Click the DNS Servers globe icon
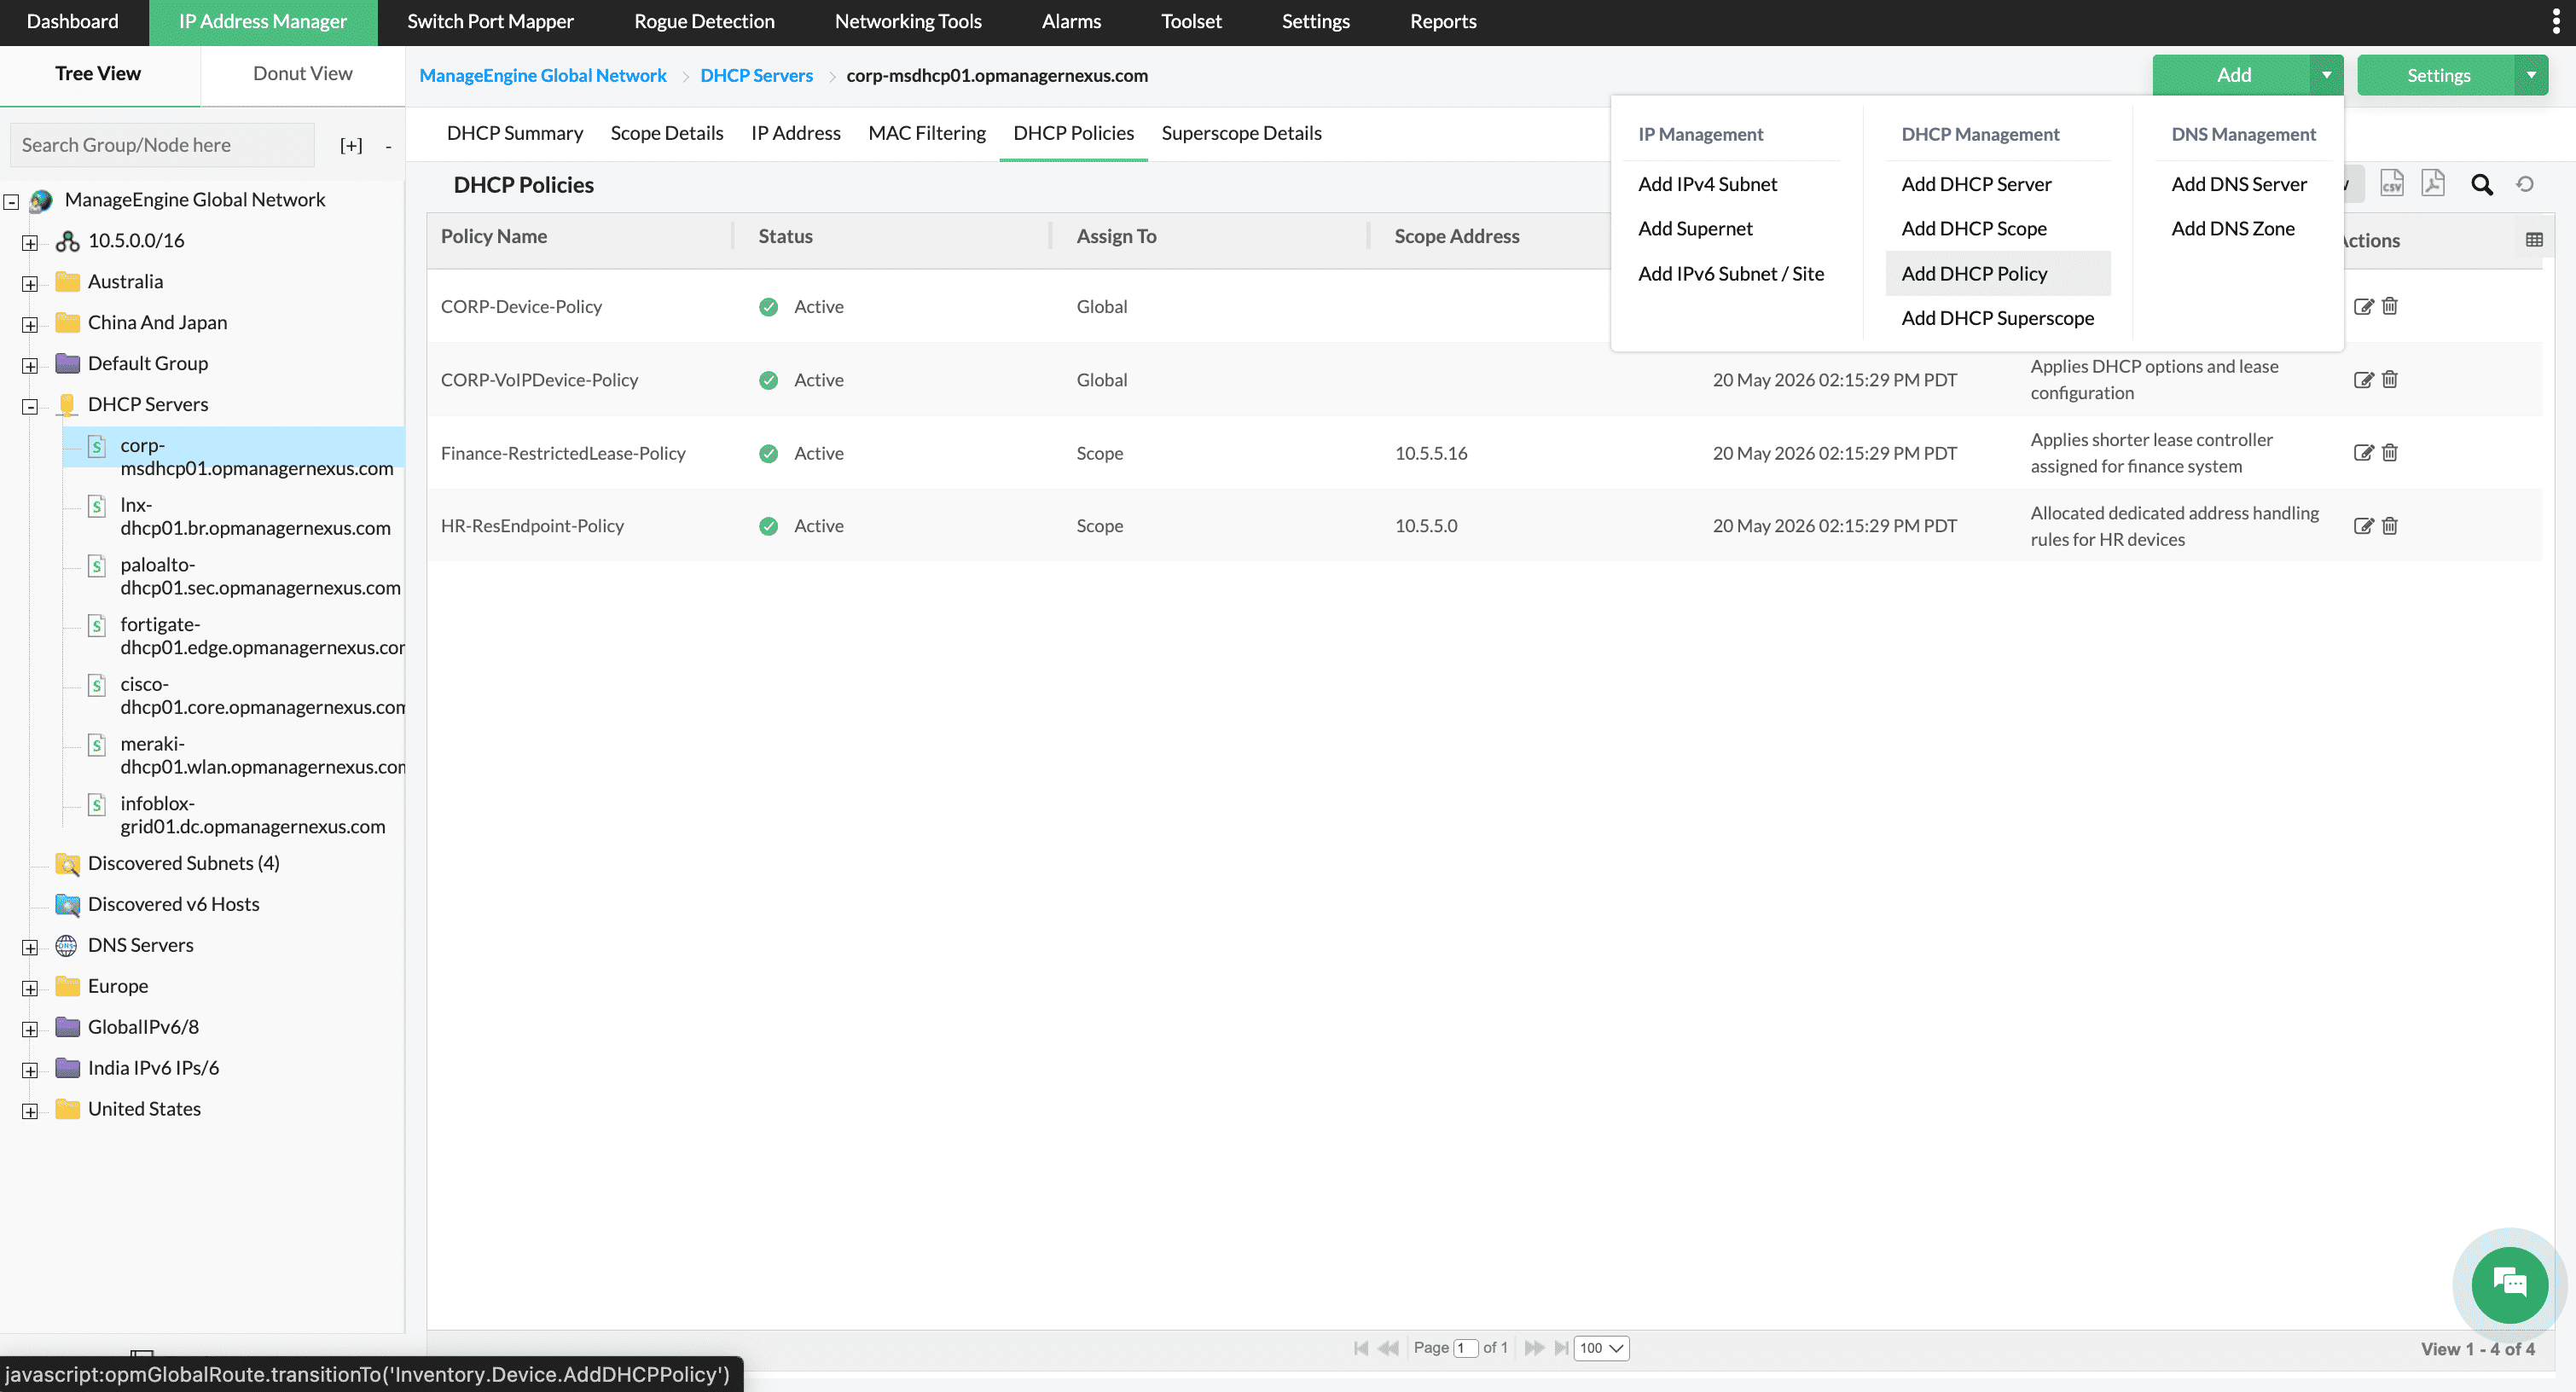This screenshot has width=2576, height=1392. tap(66, 945)
